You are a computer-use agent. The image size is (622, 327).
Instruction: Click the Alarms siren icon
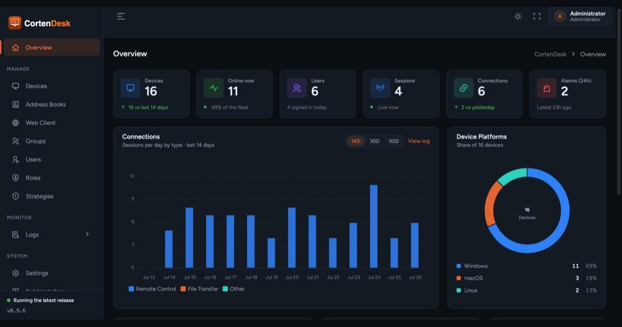point(546,88)
